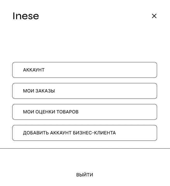Sign out using the ВЫЙТИ link
The height and width of the screenshot is (186, 170).
85,175
